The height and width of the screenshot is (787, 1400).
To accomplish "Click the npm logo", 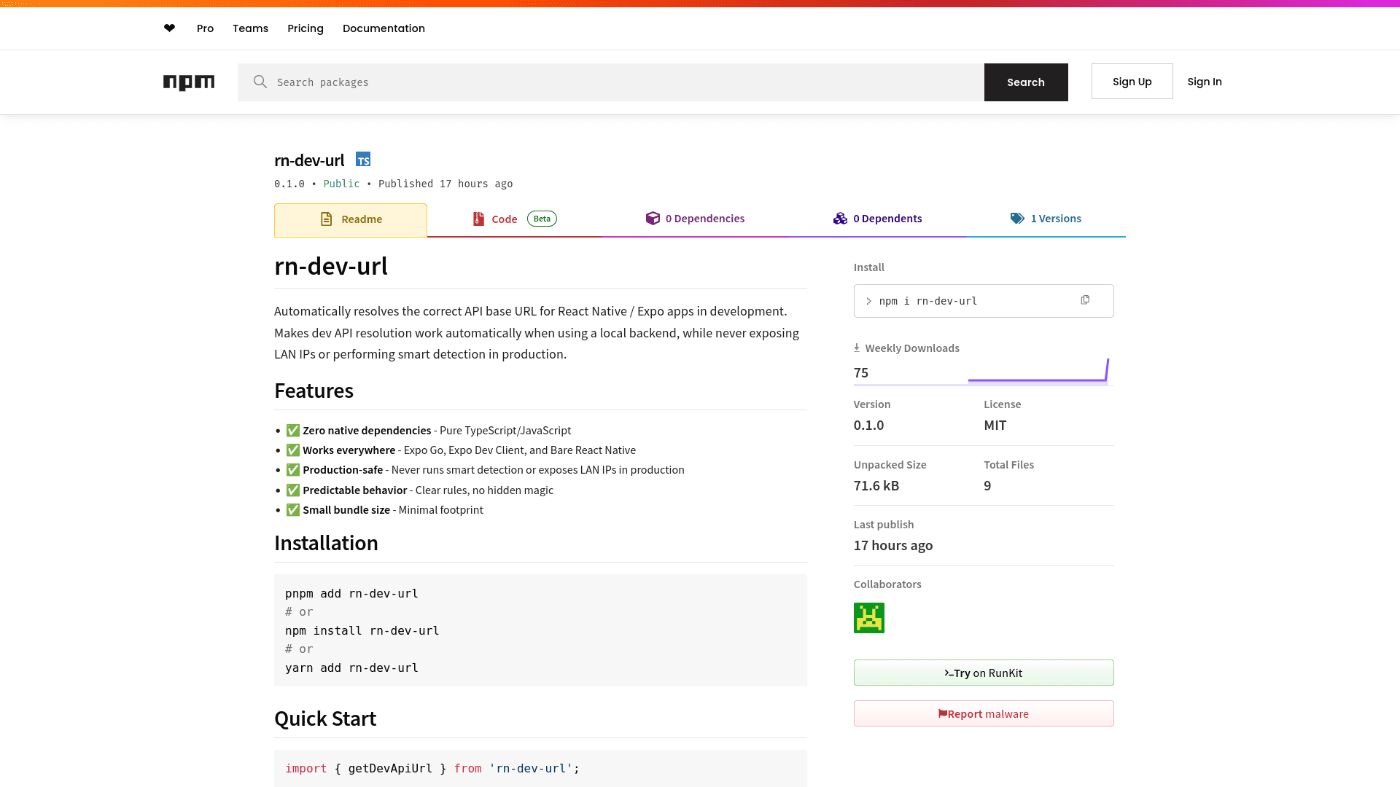I will (x=189, y=82).
